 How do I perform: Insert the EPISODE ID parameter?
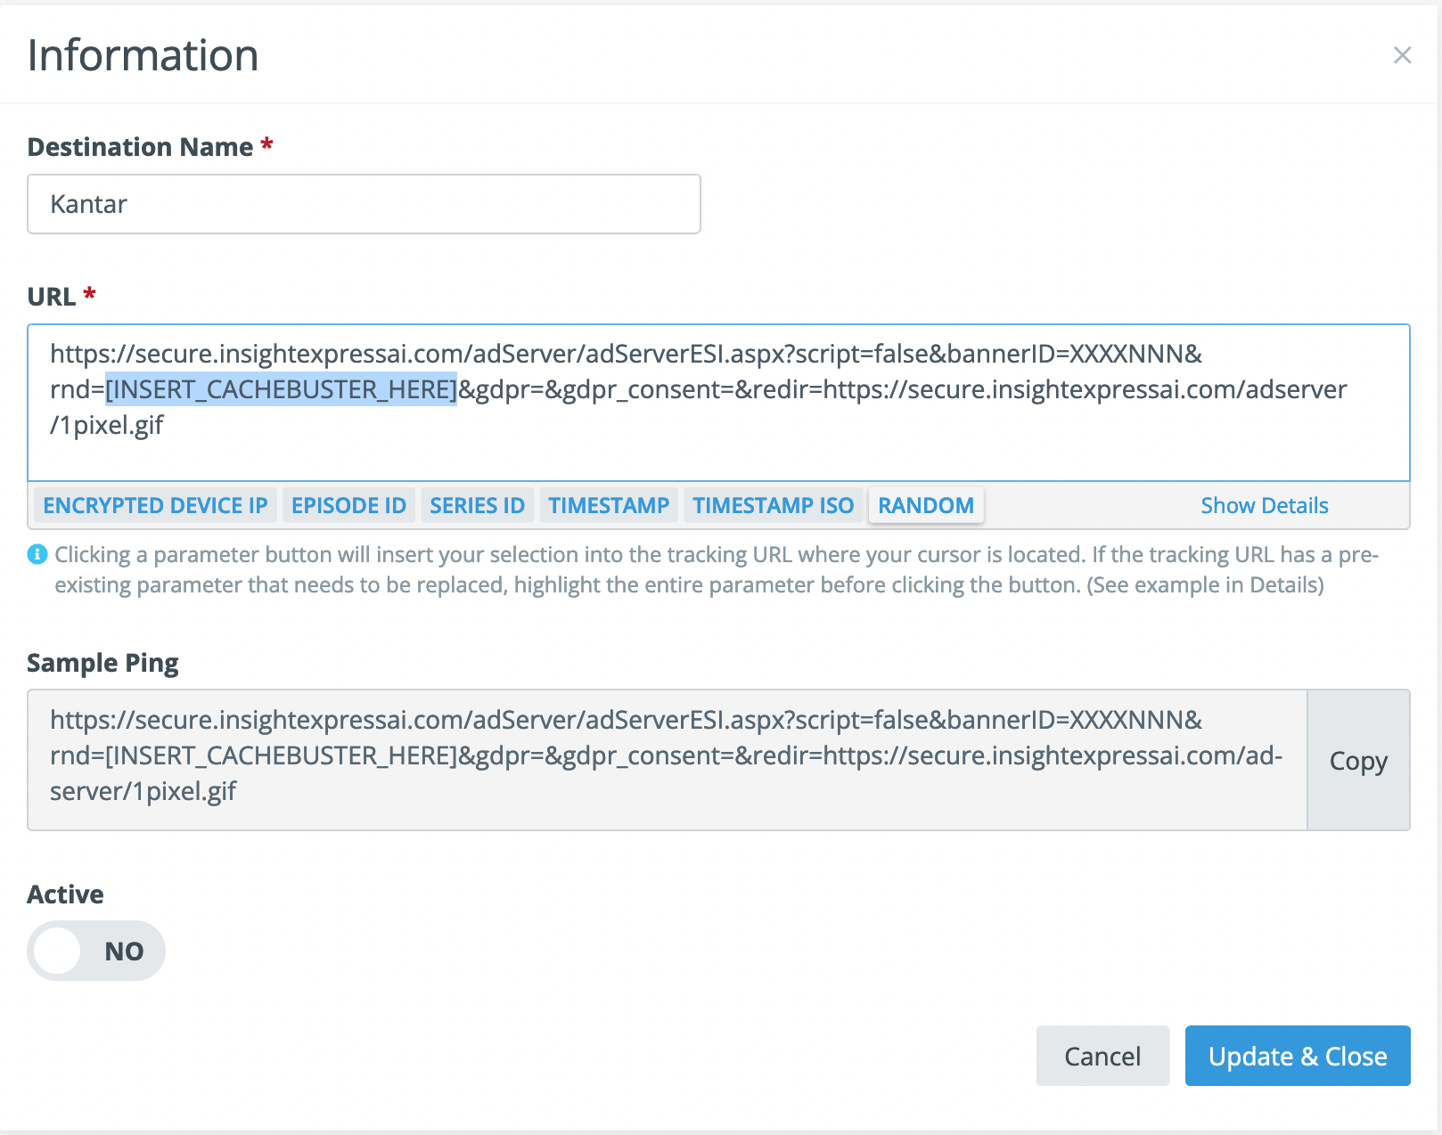348,505
